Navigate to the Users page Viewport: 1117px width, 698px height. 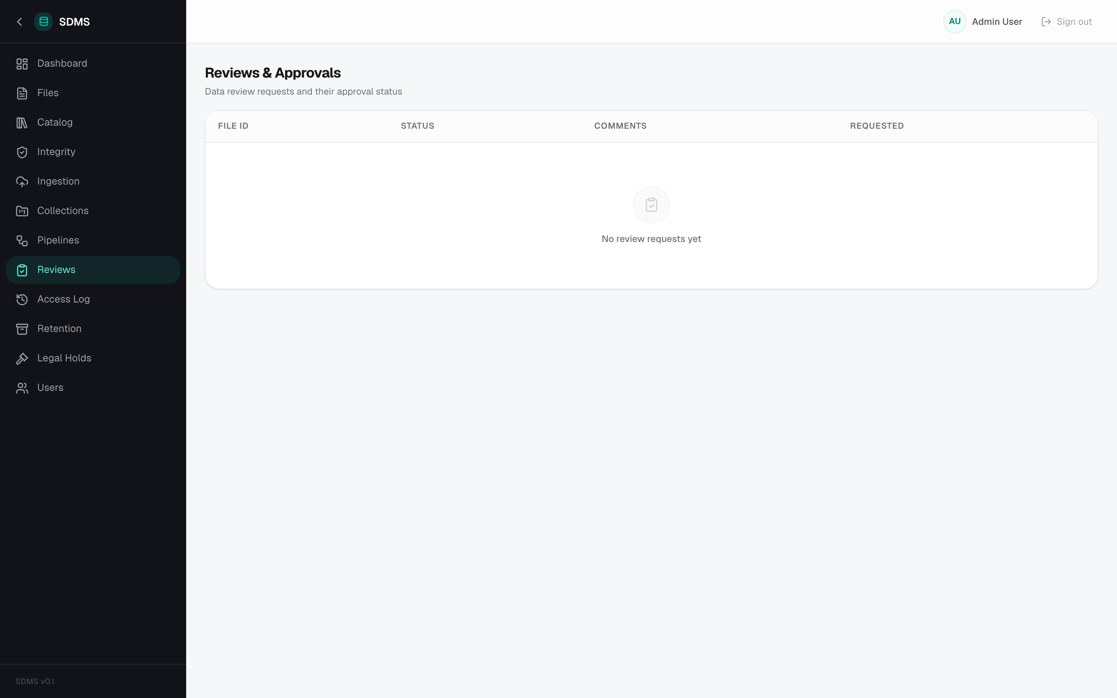point(93,388)
